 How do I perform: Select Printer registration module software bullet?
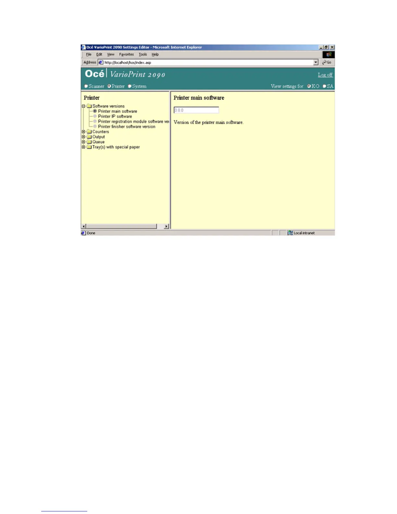(95, 121)
